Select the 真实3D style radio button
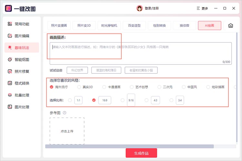Screen dimensions: 242x161 tap(79, 87)
